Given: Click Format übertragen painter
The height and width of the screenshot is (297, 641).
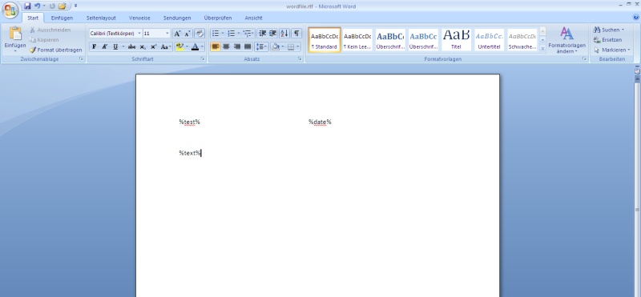Looking at the screenshot, I should click(x=55, y=50).
